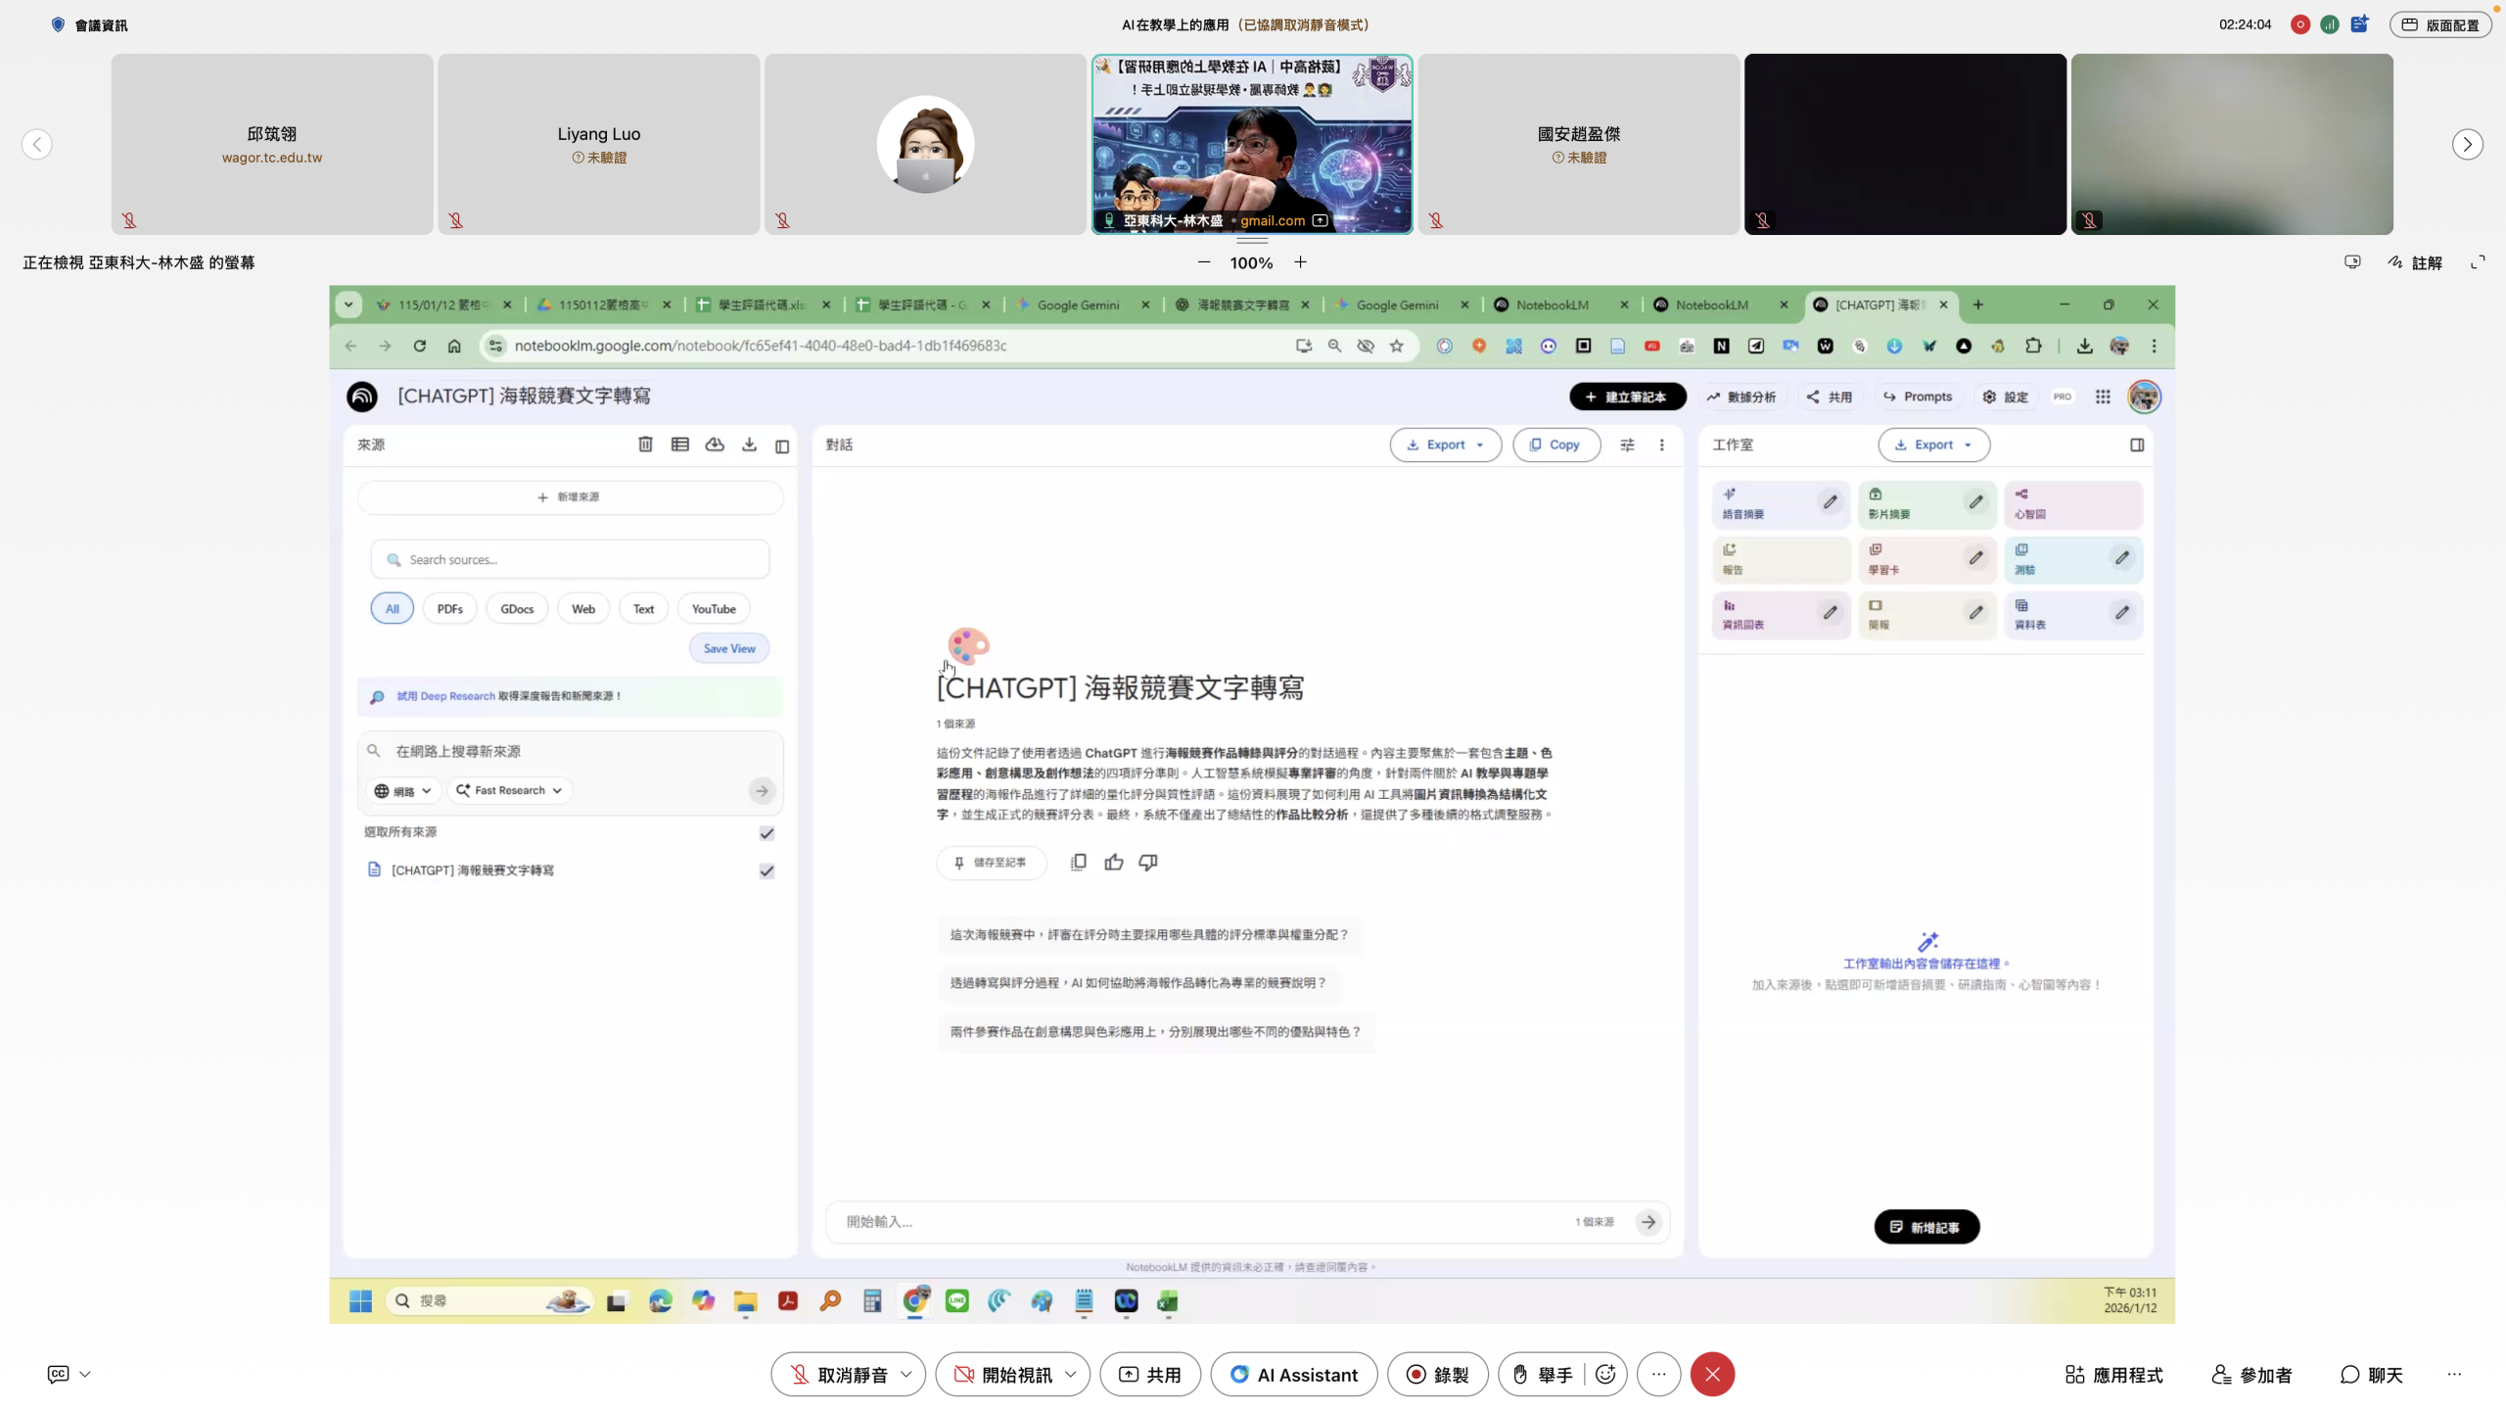The image size is (2506, 1410).
Task: Open the chat Export dropdown
Action: tap(1445, 445)
